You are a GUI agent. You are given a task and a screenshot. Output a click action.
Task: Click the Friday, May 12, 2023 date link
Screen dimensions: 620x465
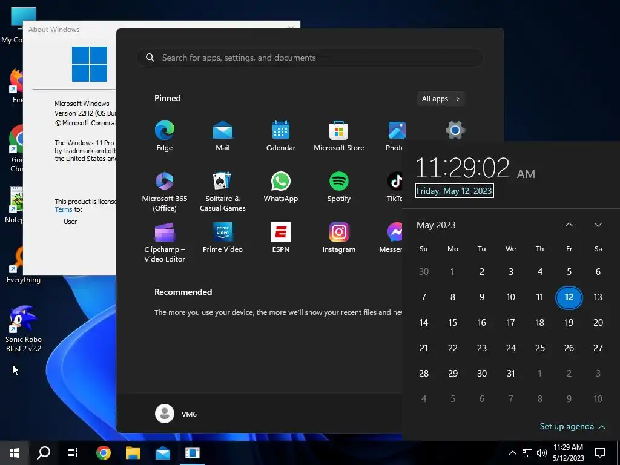(x=454, y=191)
